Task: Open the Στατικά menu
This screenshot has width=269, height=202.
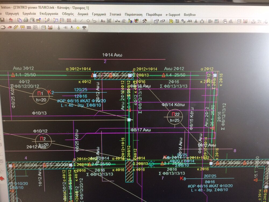Action: pos(115,14)
